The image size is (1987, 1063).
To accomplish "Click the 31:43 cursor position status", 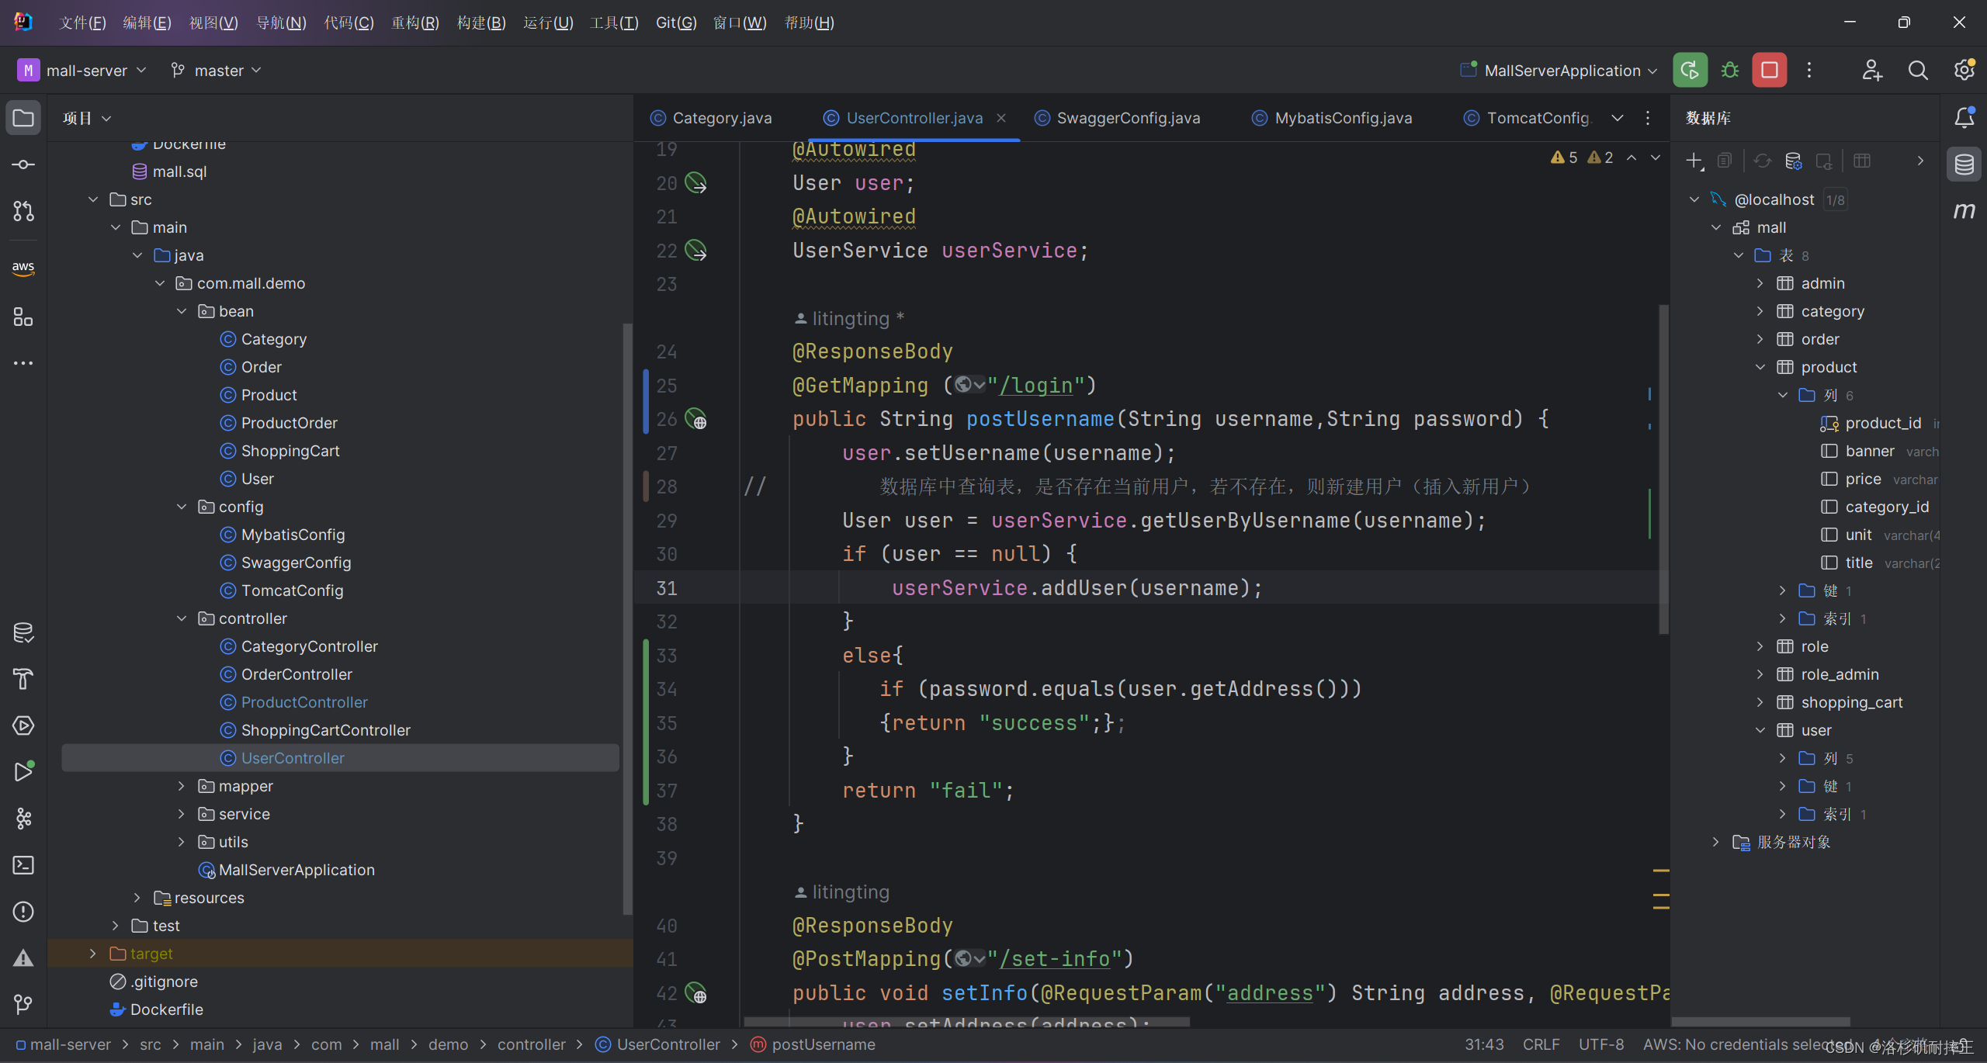I will click(x=1484, y=1045).
